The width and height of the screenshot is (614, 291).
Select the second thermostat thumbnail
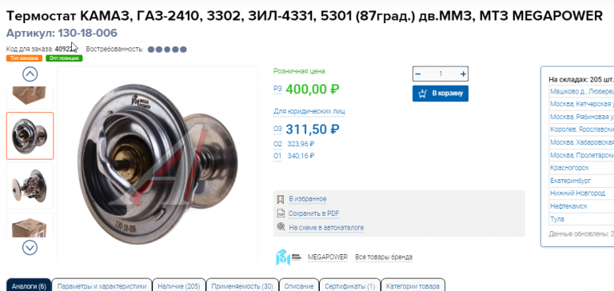(x=30, y=136)
